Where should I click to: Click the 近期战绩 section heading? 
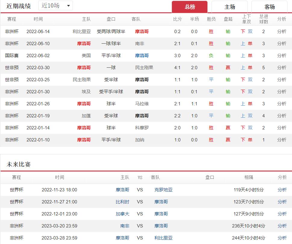18,6
